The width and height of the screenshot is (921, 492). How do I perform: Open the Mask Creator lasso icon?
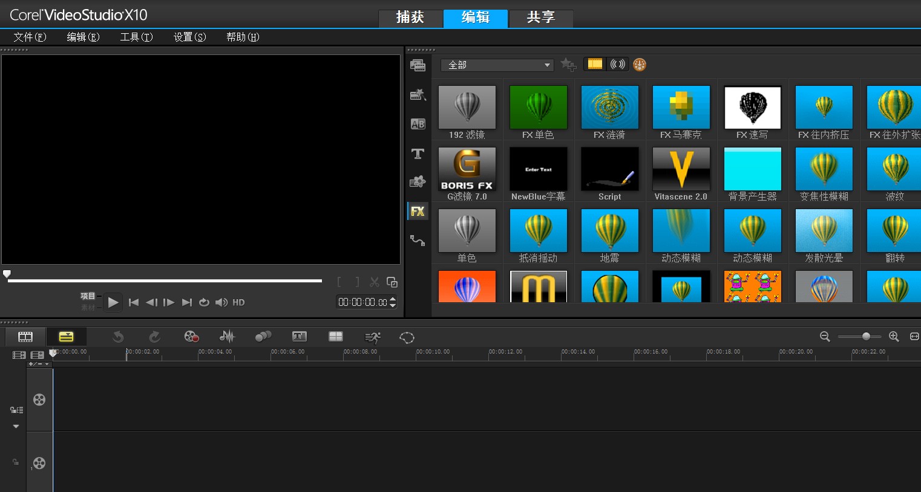click(407, 337)
